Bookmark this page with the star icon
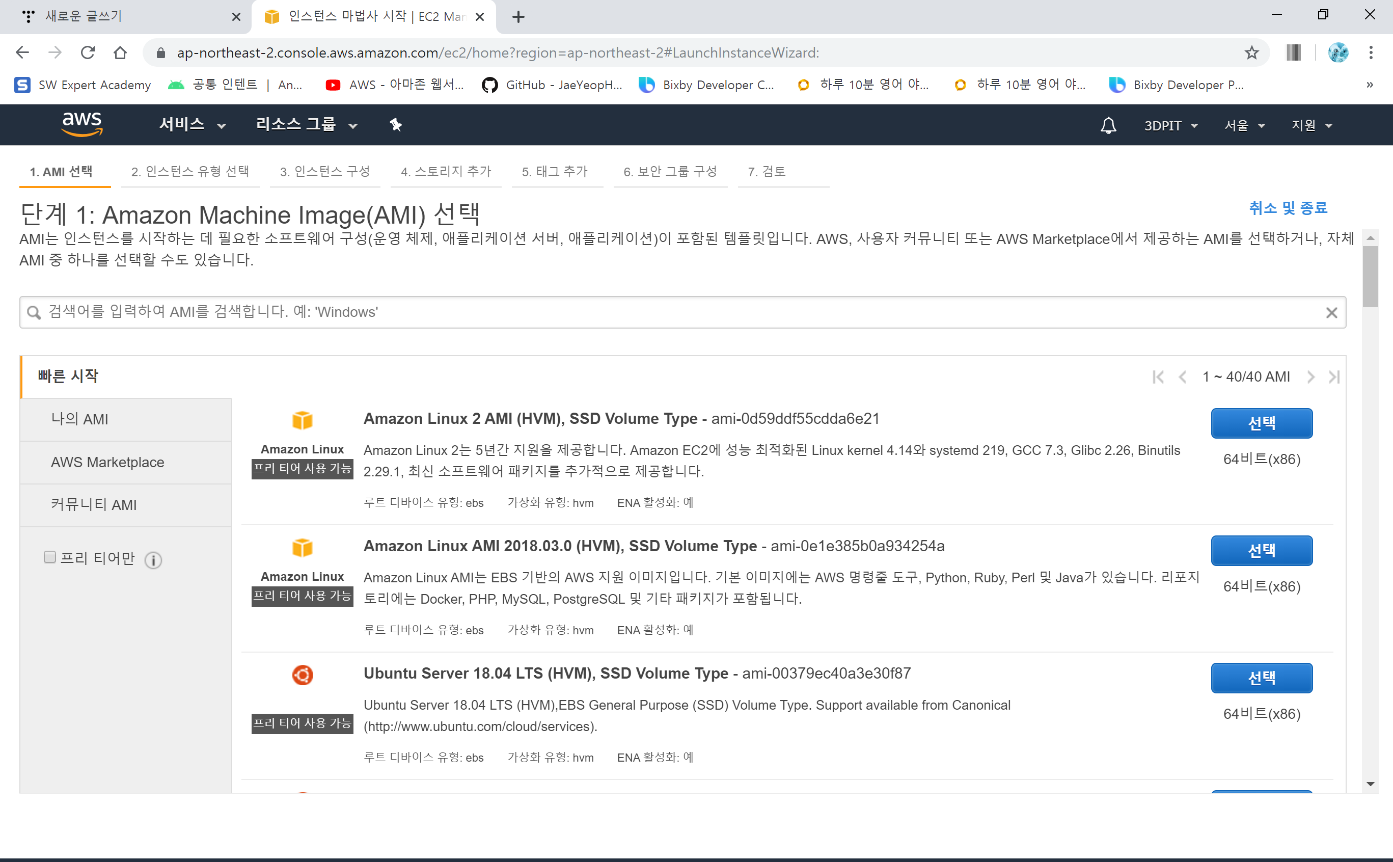Image resolution: width=1393 pixels, height=862 pixels. (x=1251, y=53)
